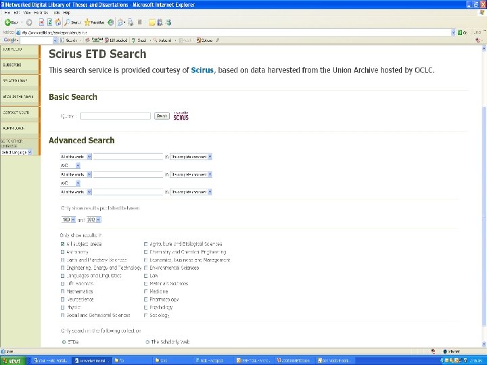
Task: Open first 'The complete document' dropdown
Action: (x=191, y=157)
